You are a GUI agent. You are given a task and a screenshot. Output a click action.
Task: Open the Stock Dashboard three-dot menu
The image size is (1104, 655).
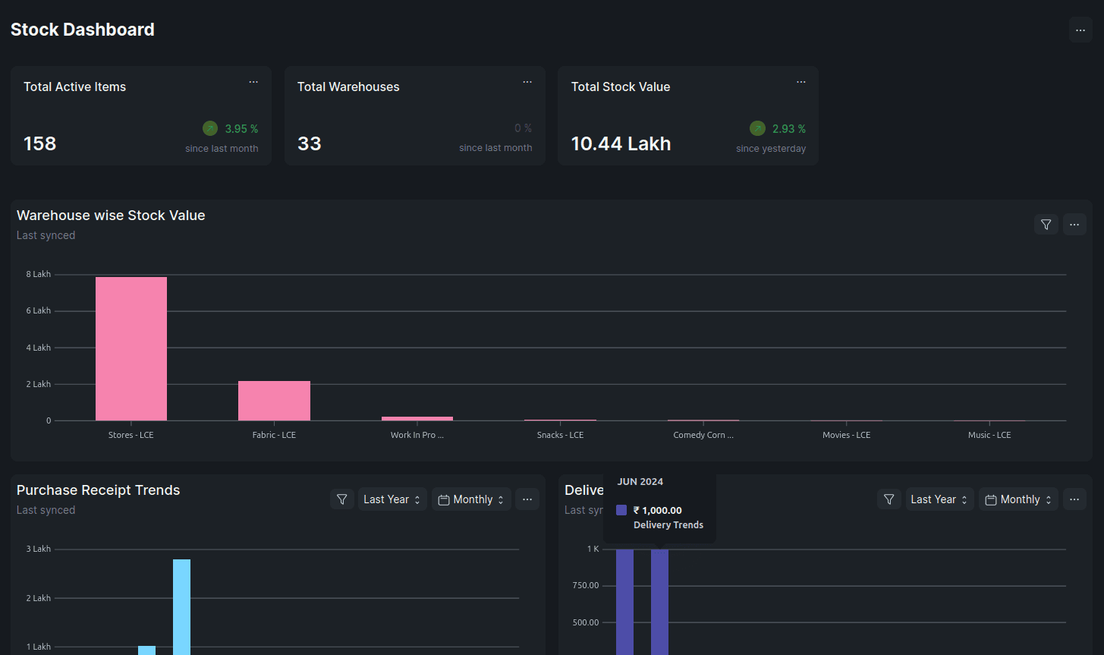click(x=1080, y=30)
